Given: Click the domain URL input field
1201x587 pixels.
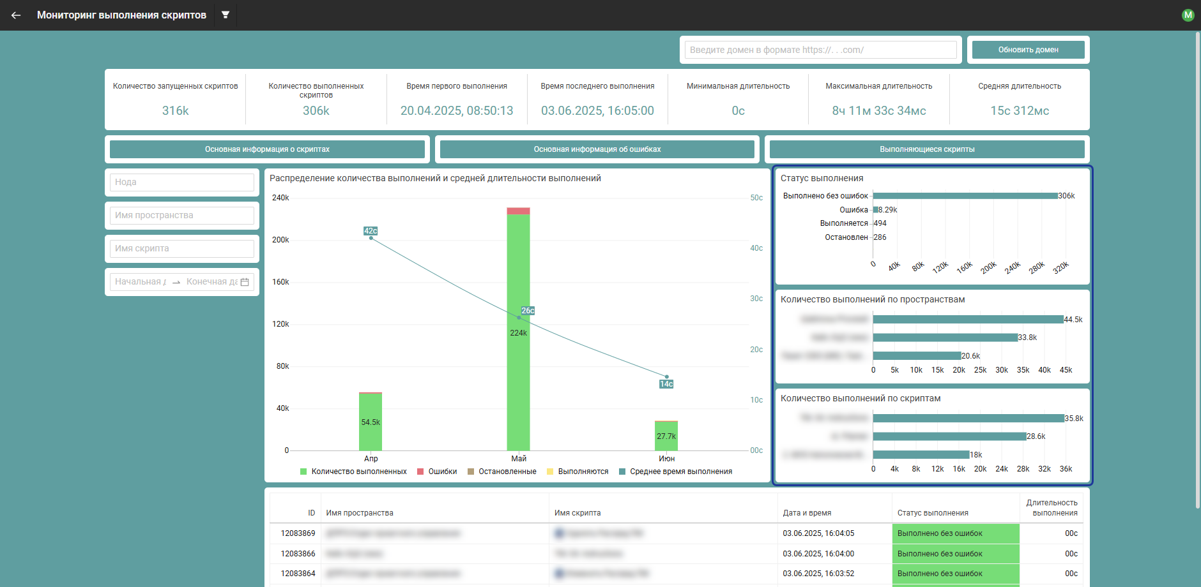Looking at the screenshot, I should (820, 50).
